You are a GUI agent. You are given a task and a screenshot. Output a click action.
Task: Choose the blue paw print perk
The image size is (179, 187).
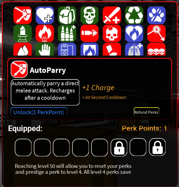pyautogui.click(x=156, y=15)
